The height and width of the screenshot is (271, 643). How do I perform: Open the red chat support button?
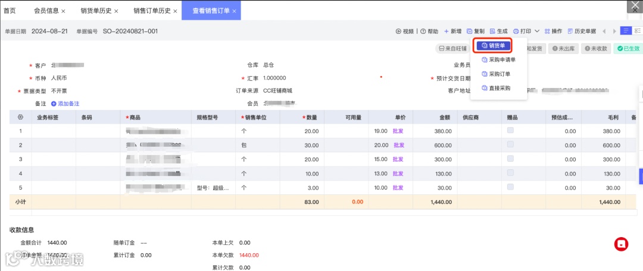[621, 244]
